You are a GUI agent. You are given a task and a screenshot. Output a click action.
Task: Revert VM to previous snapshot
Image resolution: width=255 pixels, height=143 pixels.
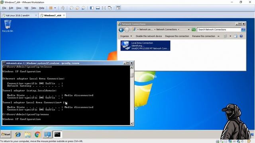point(77,8)
